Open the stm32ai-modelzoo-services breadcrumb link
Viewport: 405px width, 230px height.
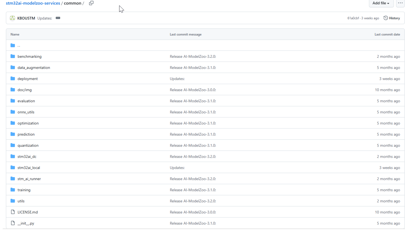tap(33, 3)
